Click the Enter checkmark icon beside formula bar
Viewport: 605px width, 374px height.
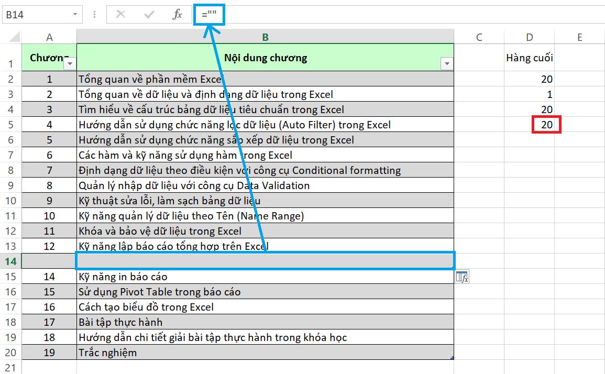(148, 14)
